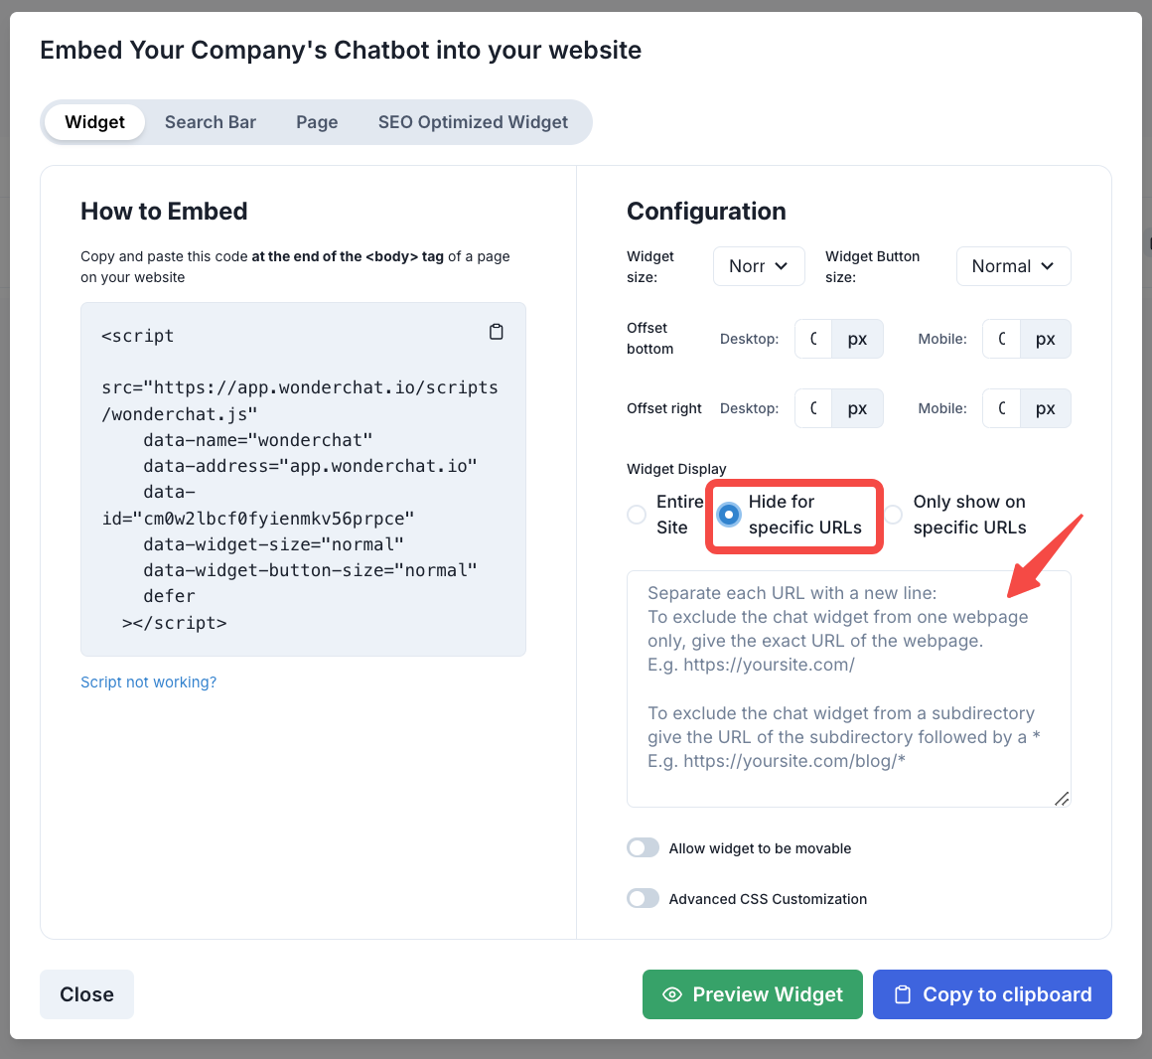The width and height of the screenshot is (1152, 1059).
Task: Expand the Widget Button size dropdown
Action: click(x=1013, y=266)
